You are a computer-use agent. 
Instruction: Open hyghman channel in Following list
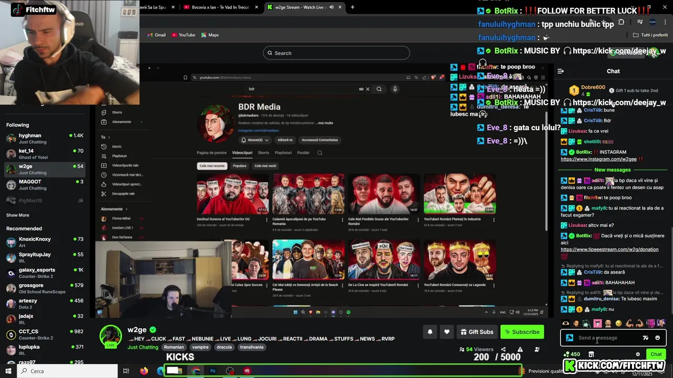point(45,139)
